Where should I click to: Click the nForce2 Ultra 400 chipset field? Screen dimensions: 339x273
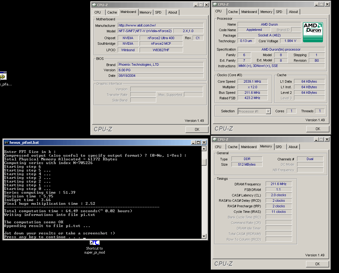161,38
